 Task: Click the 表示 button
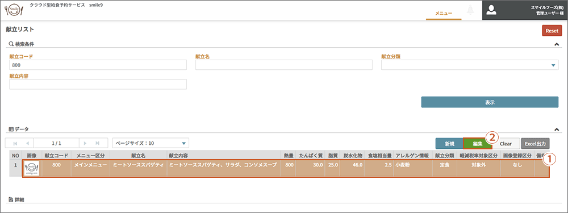[490, 102]
